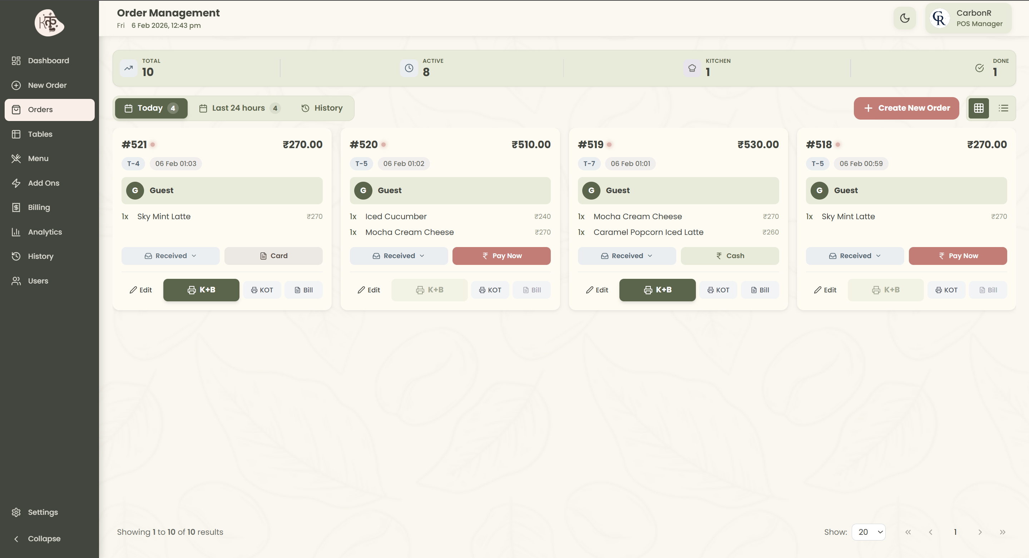The image size is (1029, 558).
Task: Click the Analytics sidebar icon
Action: click(16, 232)
